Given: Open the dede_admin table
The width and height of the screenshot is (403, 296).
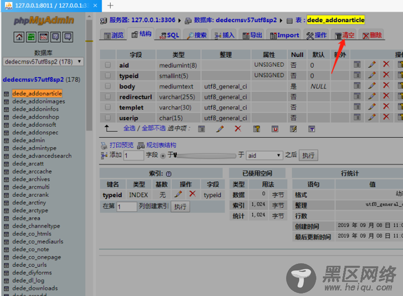Looking at the screenshot, I should click(x=29, y=140).
